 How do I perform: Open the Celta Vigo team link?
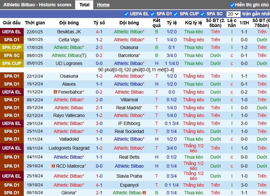coord(69,40)
